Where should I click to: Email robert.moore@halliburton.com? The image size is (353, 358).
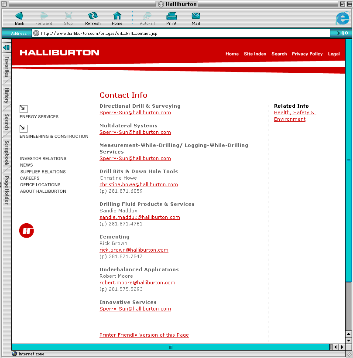[x=137, y=283]
